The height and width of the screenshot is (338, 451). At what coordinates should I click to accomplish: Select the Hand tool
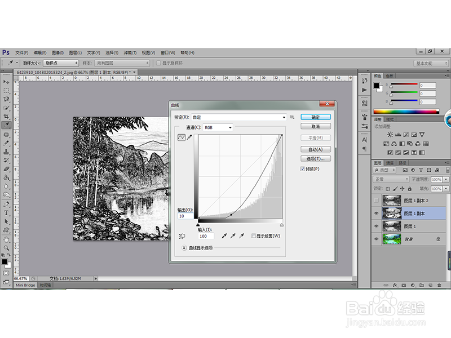pos(6,239)
